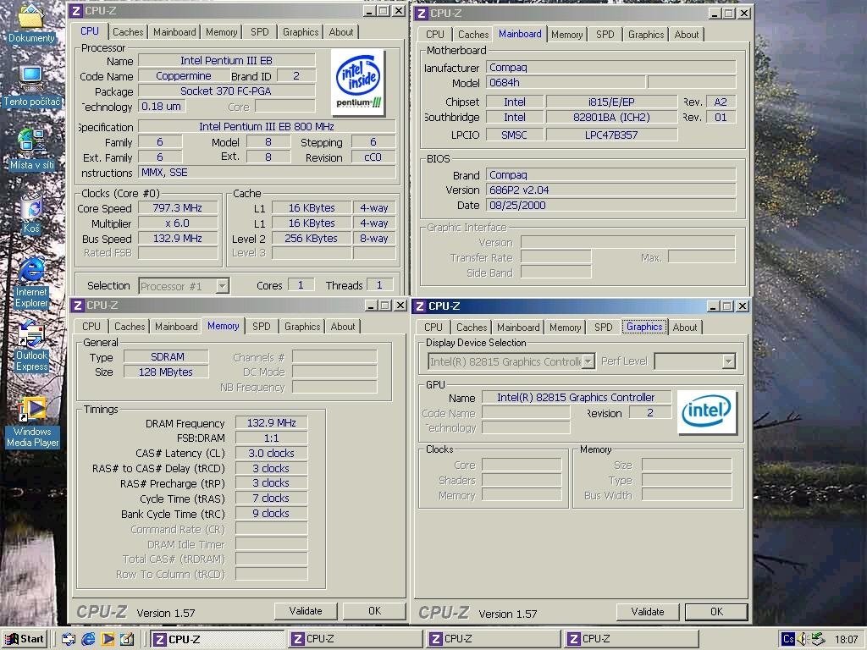Click CAS# Latency 3.0 clocks value
867x650 pixels.
click(271, 454)
